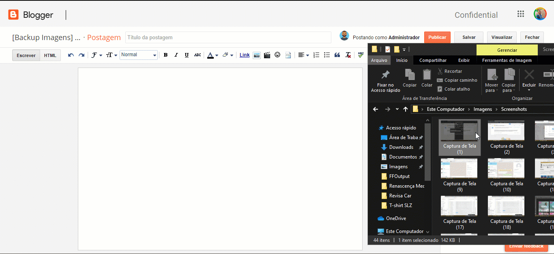Click Copiar in the Explorer ribbon
Viewport: 554px width, 254px height.
click(x=410, y=78)
